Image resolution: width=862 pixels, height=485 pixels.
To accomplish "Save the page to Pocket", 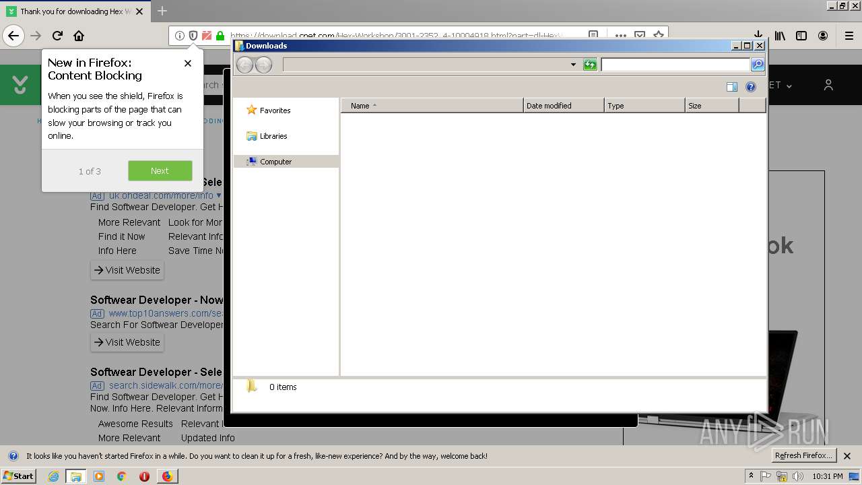I will 640,36.
